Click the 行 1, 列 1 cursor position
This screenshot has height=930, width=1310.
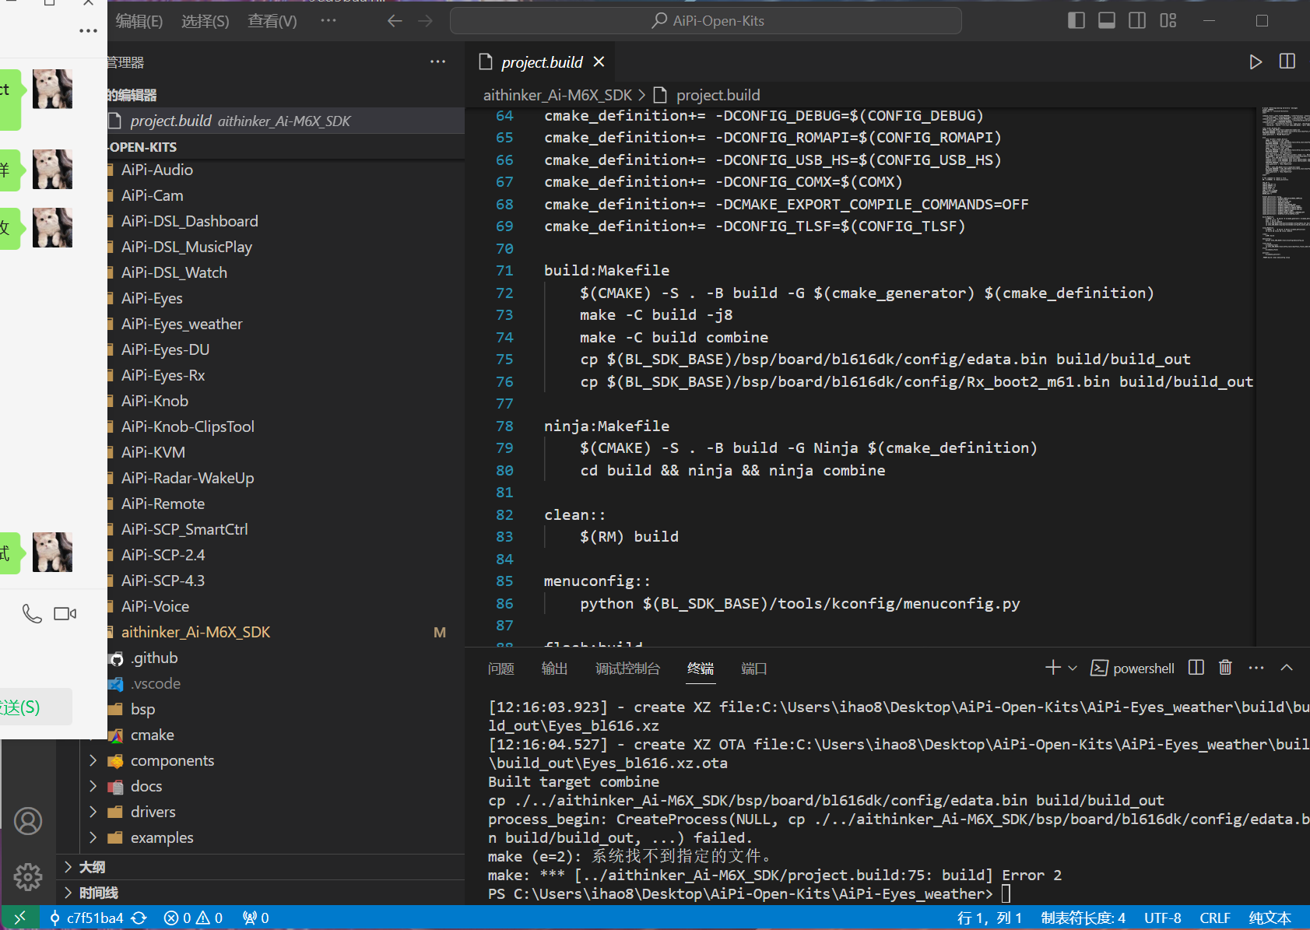click(989, 918)
